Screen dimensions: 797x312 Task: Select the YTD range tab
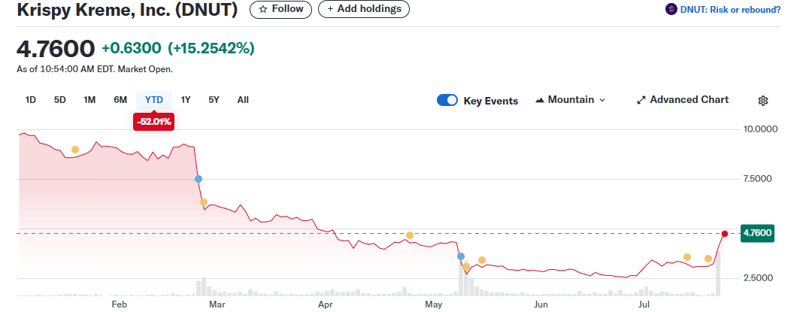(x=154, y=99)
